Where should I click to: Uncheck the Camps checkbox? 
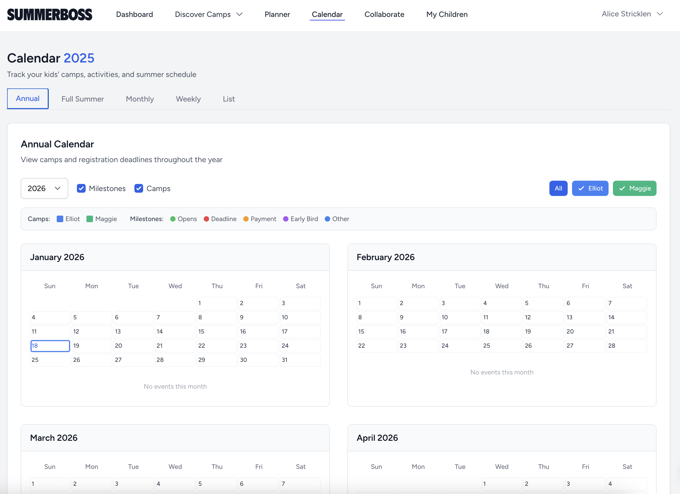click(139, 188)
